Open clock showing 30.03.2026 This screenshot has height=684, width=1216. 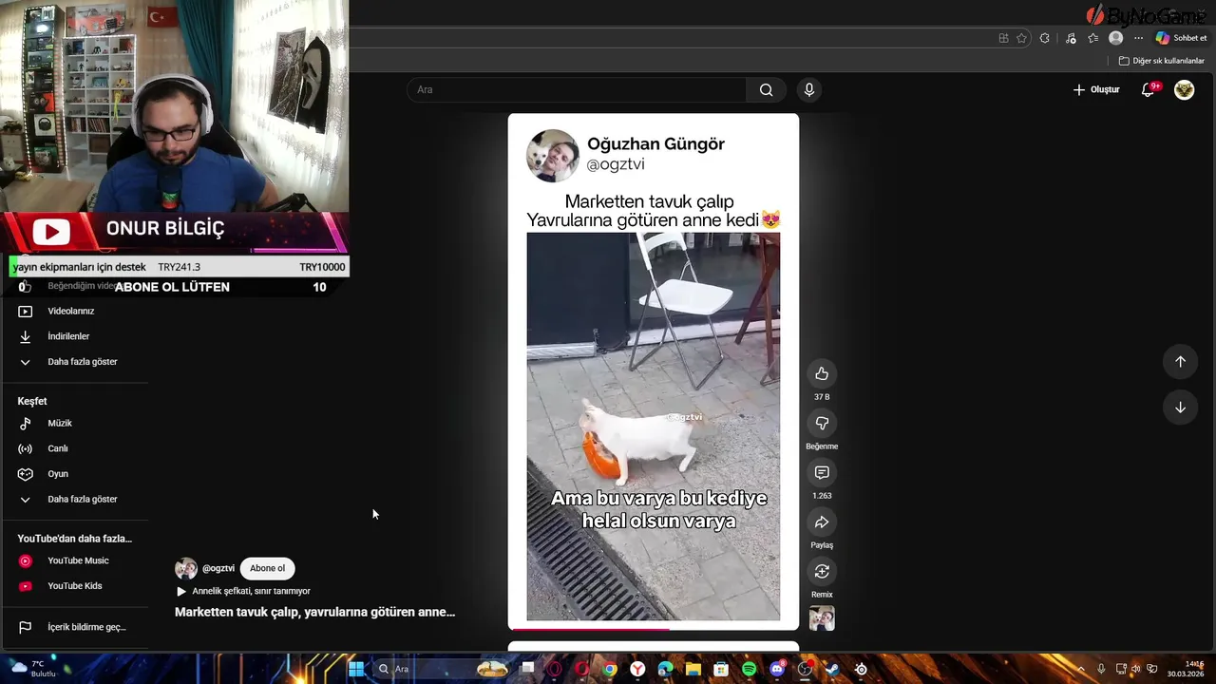coord(1186,669)
